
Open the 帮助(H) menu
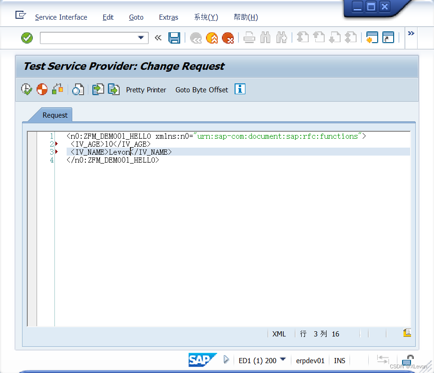pyautogui.click(x=246, y=17)
